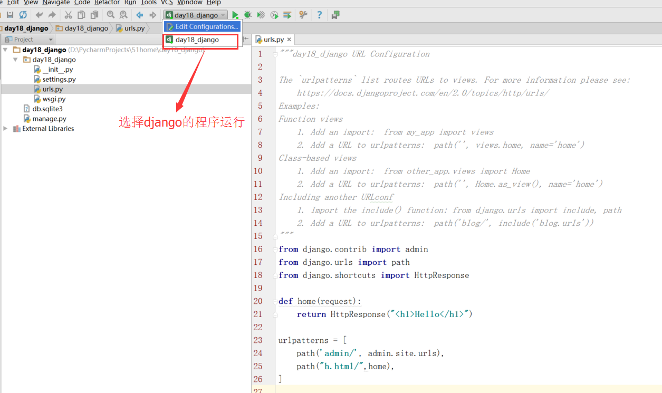
Task: Toggle the code fold marker at line 20
Action: (275, 301)
